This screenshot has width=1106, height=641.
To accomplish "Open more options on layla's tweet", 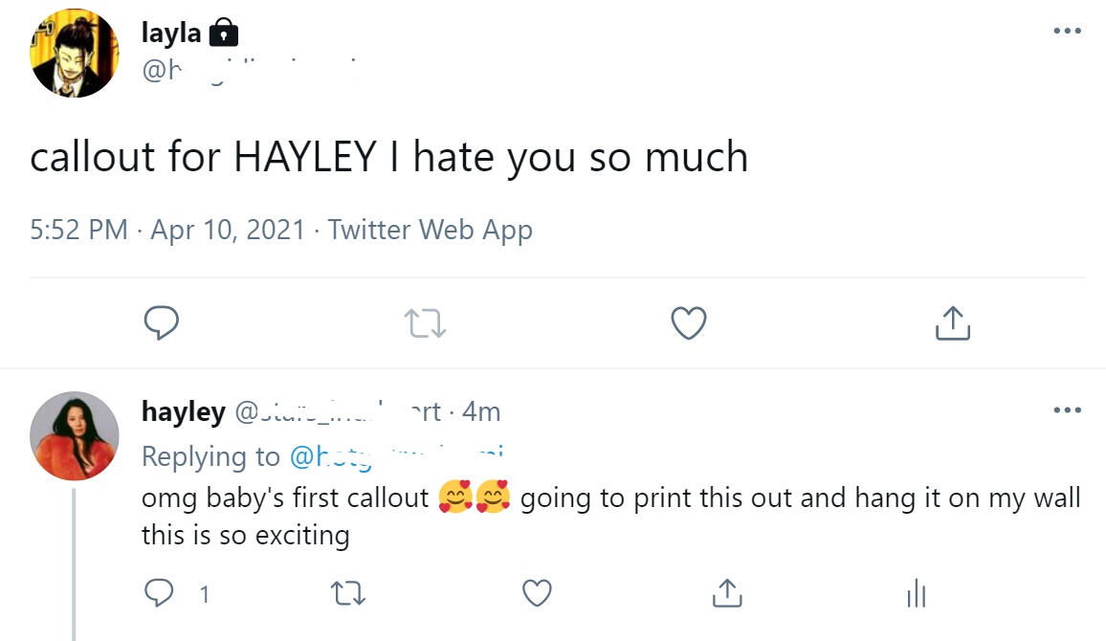I will click(x=1067, y=32).
